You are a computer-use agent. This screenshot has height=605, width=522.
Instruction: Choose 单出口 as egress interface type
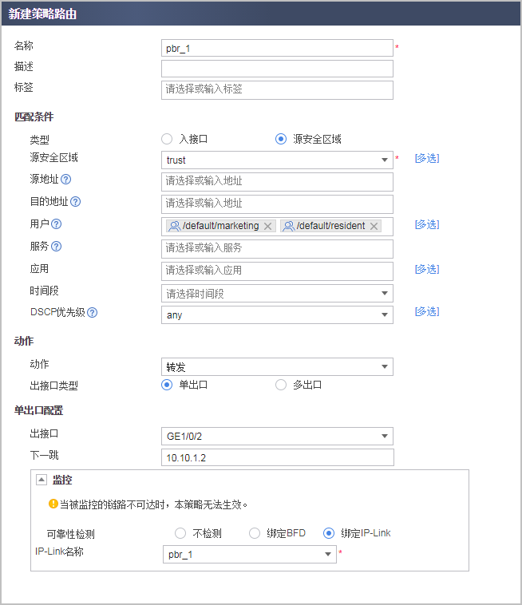click(x=167, y=385)
